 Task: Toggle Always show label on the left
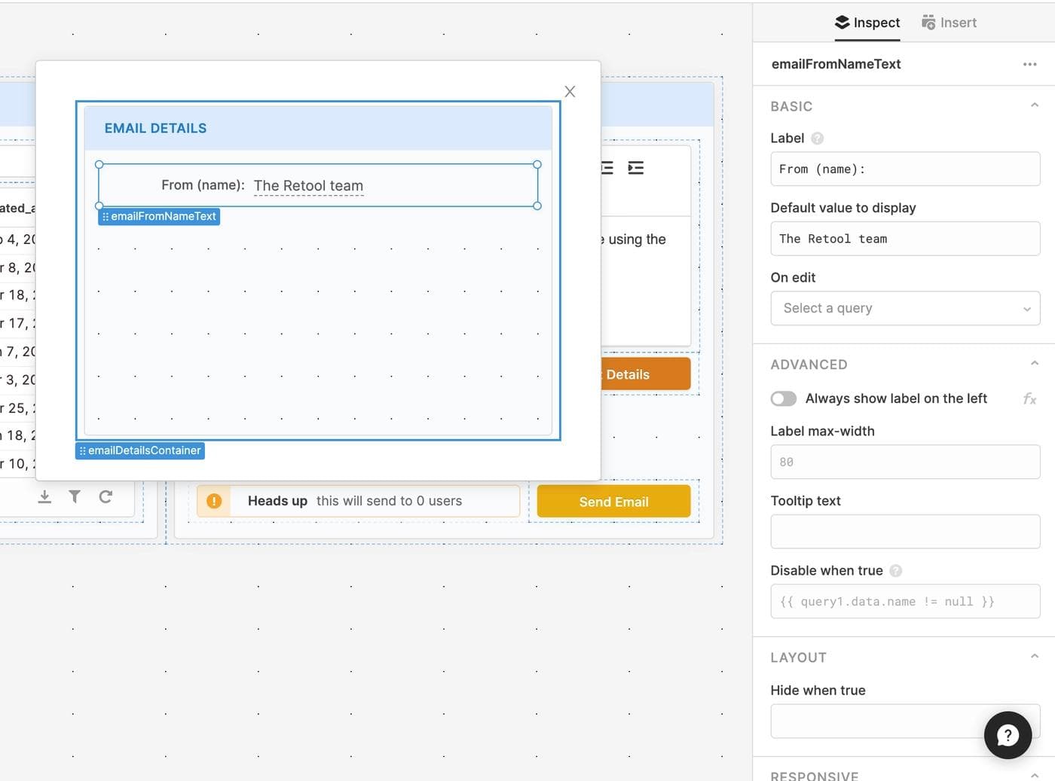tap(784, 398)
